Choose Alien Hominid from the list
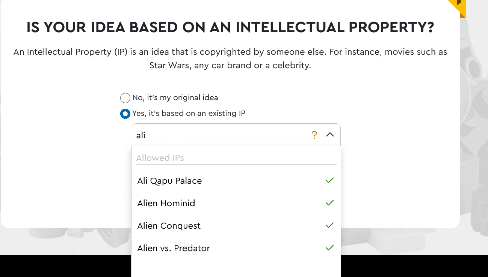 [236, 203]
